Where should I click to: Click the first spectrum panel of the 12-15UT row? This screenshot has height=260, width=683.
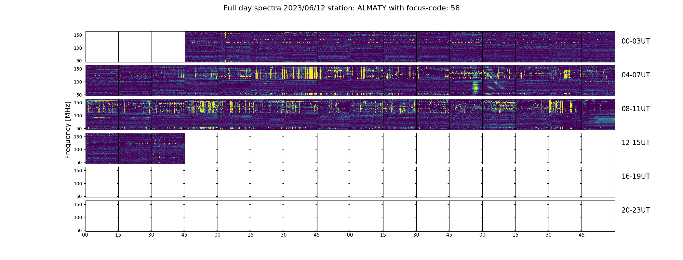pyautogui.click(x=102, y=149)
